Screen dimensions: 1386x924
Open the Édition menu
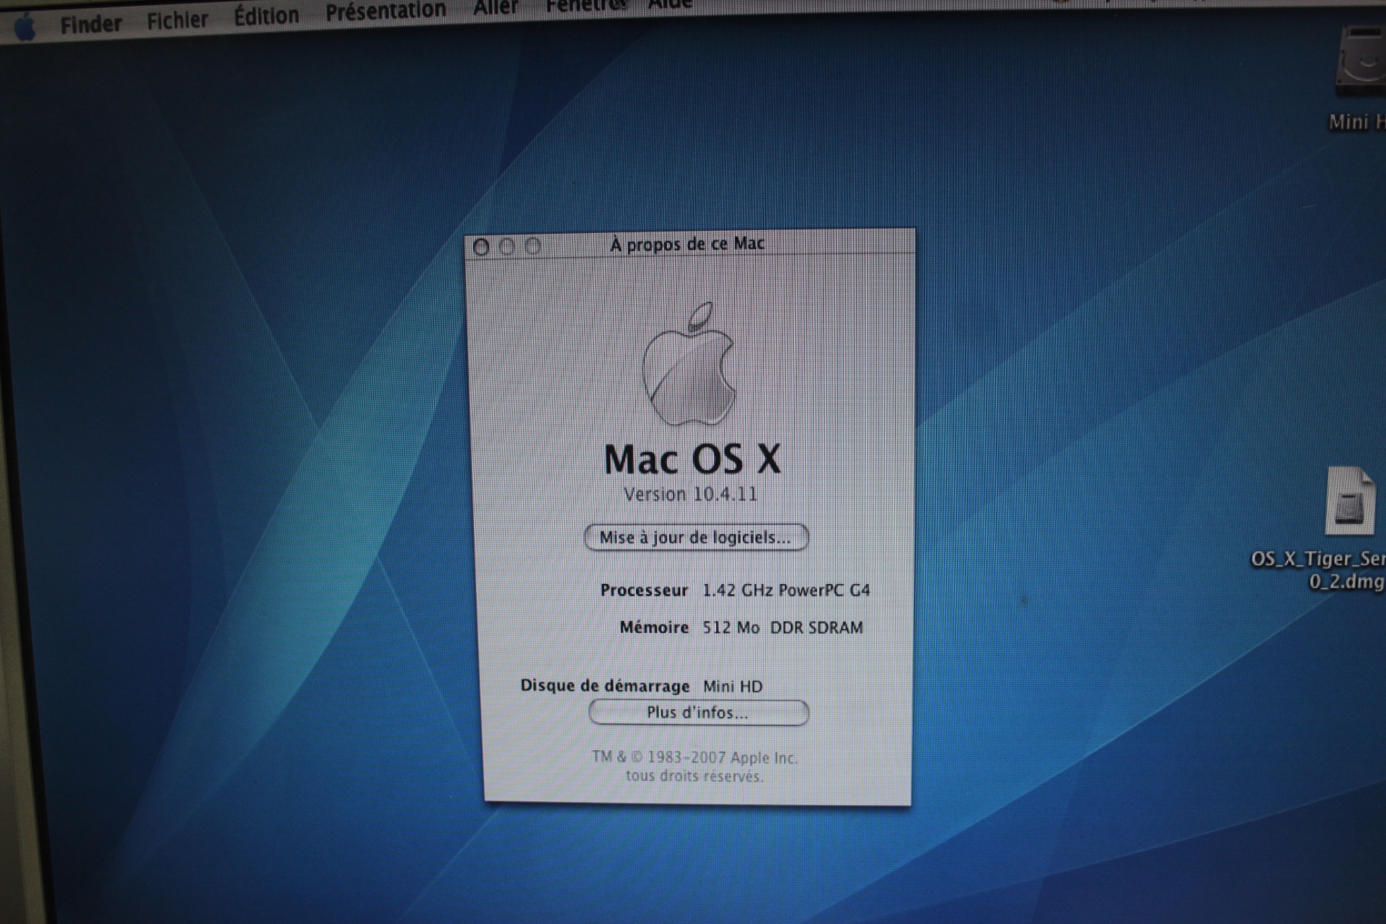click(x=266, y=15)
